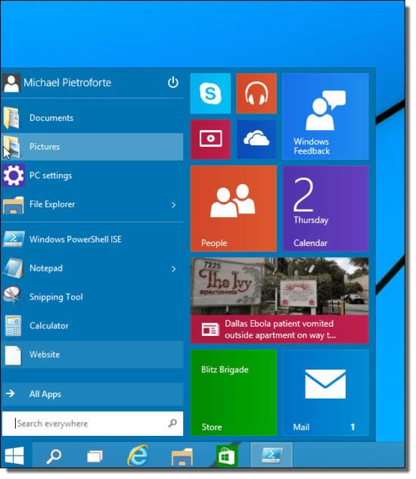
Task: Select Windows PowerShell ISE label
Action: [76, 239]
